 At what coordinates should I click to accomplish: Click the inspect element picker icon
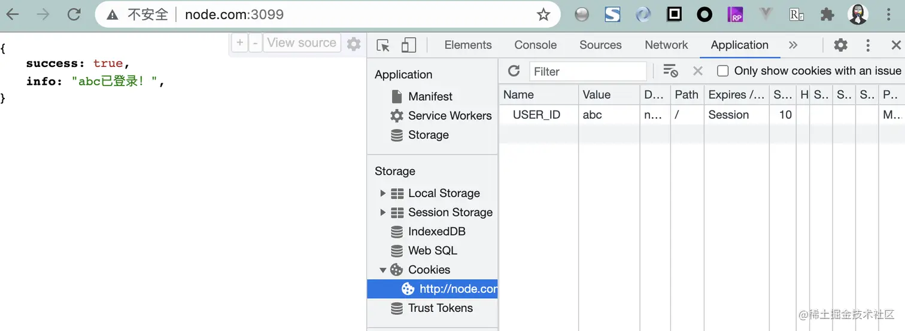383,45
